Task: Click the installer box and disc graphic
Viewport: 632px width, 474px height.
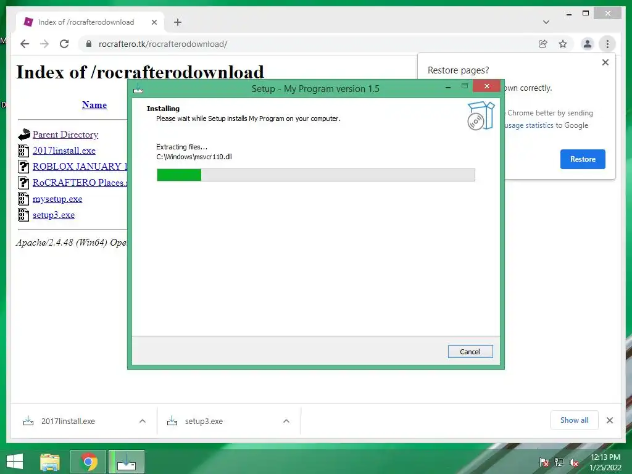Action: point(481,115)
